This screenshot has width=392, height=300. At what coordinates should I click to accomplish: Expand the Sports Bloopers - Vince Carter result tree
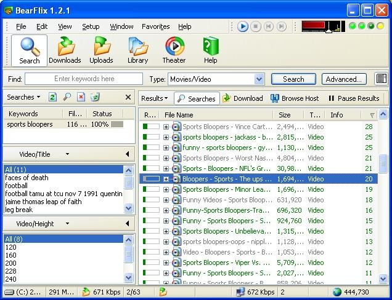pos(166,127)
